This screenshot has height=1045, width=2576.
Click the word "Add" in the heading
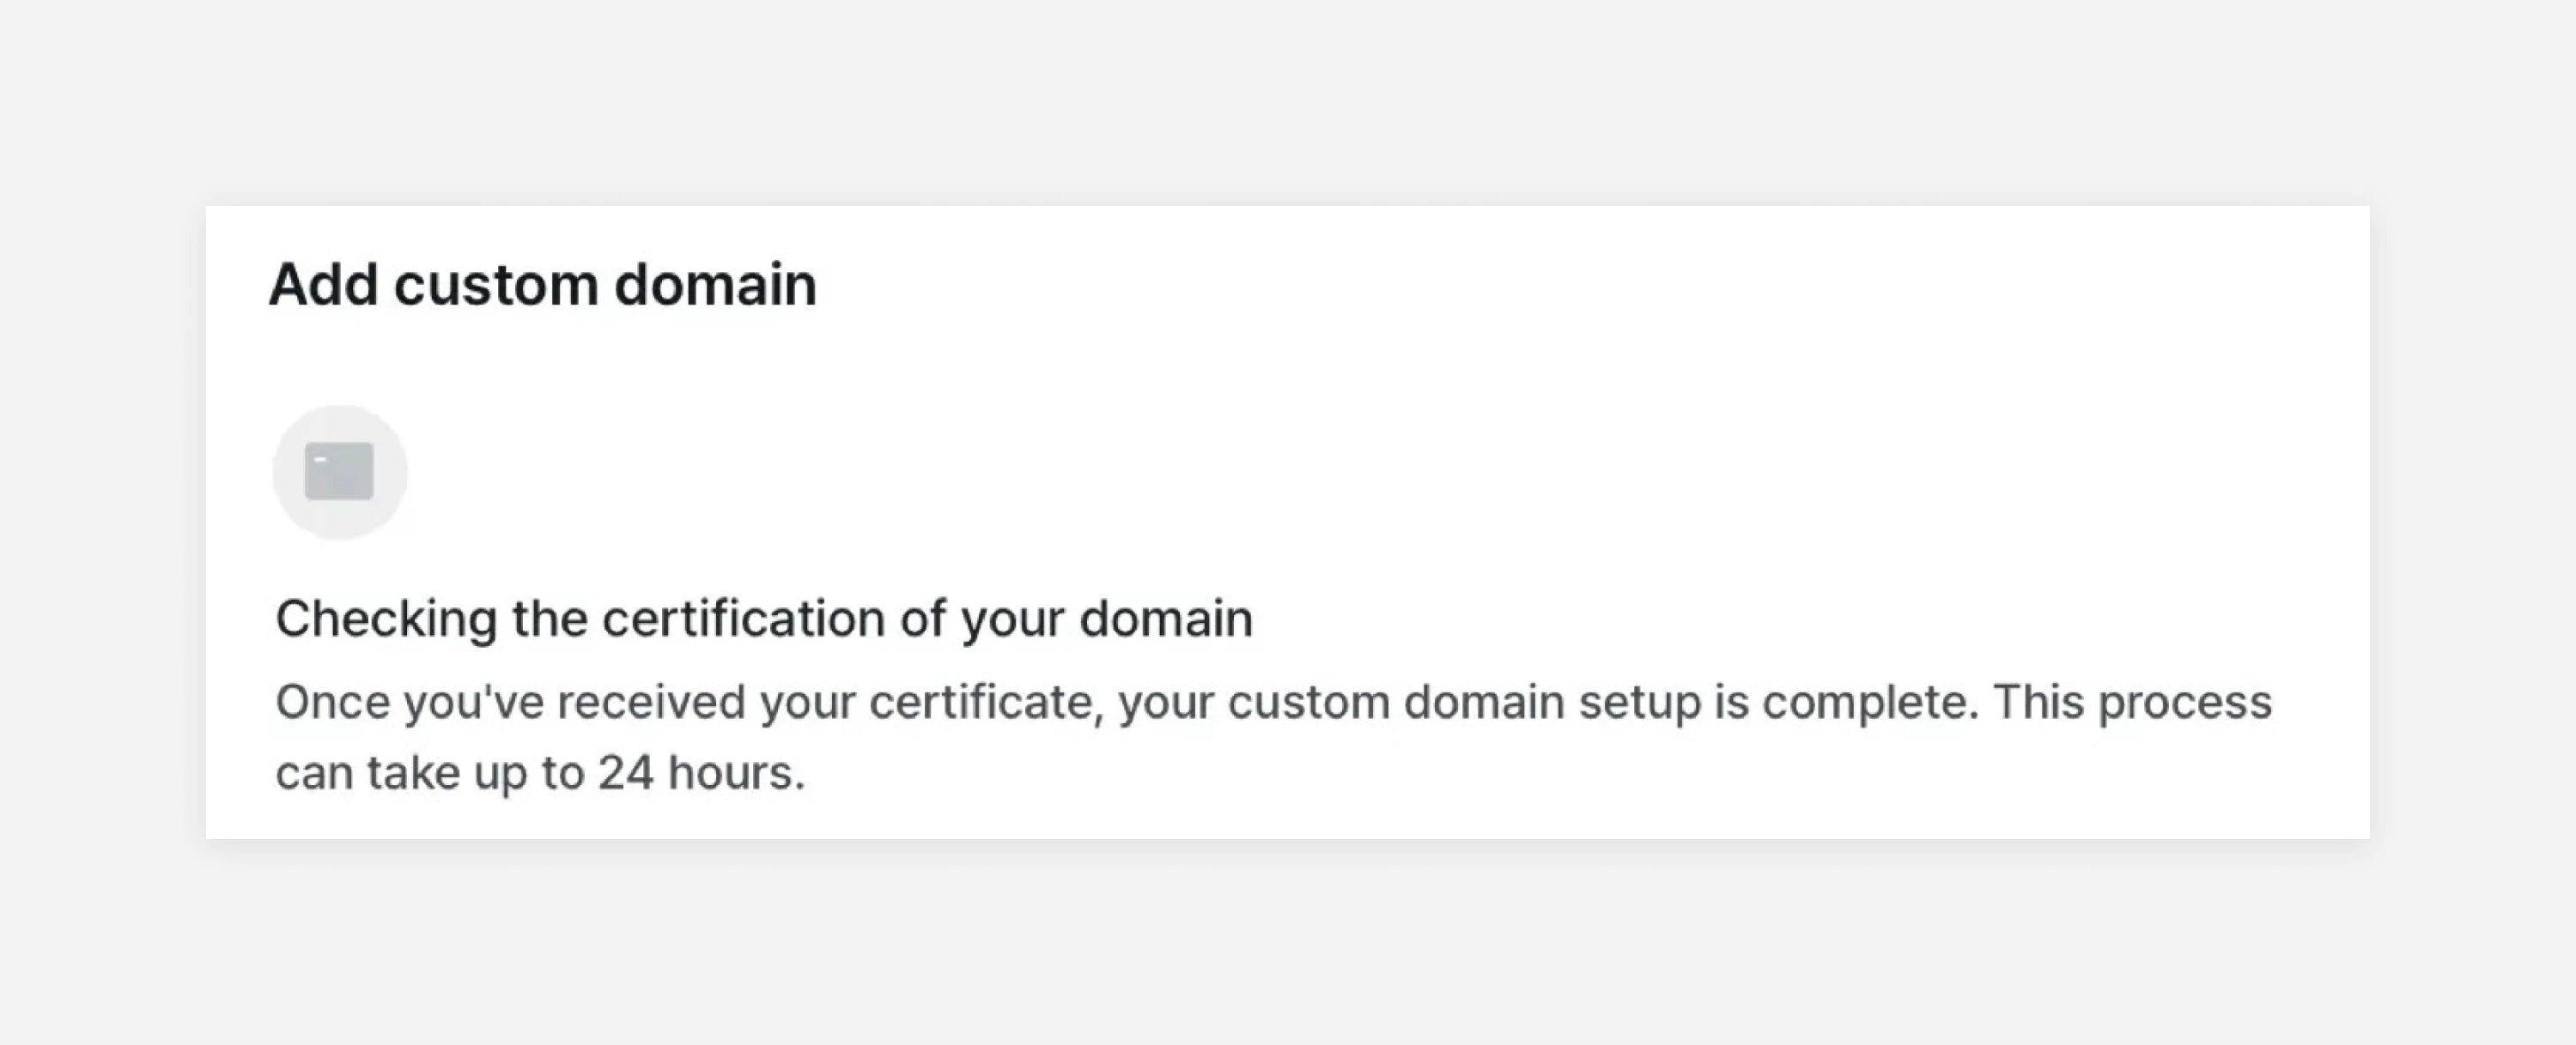point(324,285)
